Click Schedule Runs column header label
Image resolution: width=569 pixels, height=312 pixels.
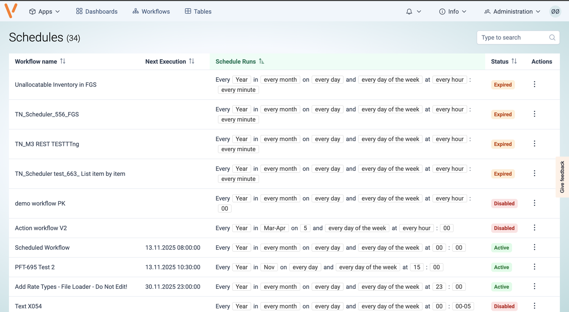click(236, 61)
